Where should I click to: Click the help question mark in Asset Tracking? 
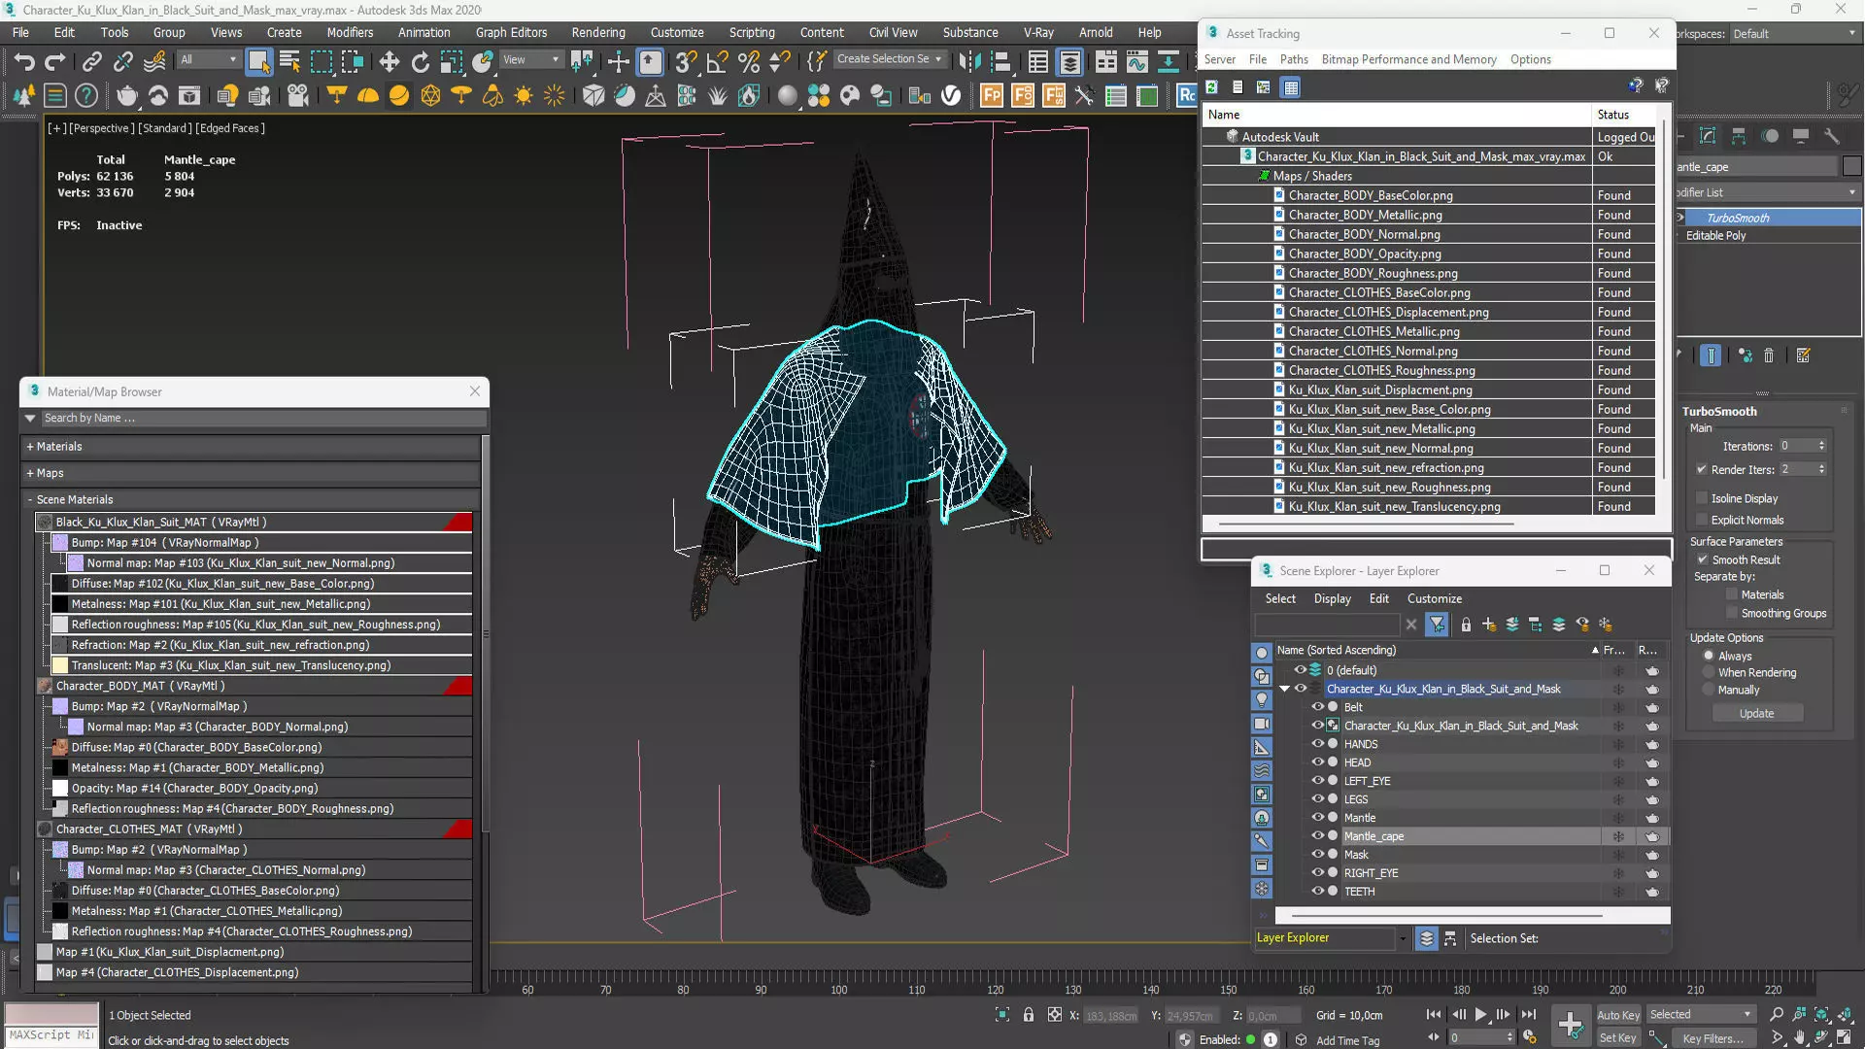point(1636,86)
